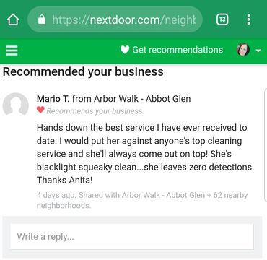Click the panel edge at the right side
The height and width of the screenshot is (260, 267).
point(266,145)
